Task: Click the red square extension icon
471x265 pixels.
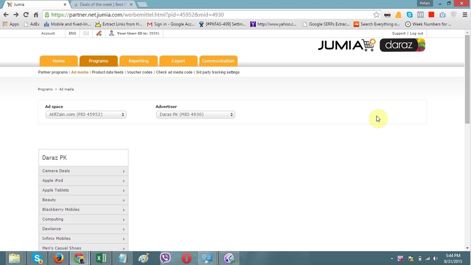Action: (431, 15)
